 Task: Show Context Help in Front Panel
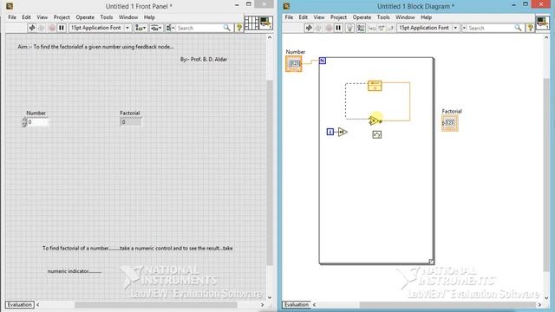pos(239,28)
